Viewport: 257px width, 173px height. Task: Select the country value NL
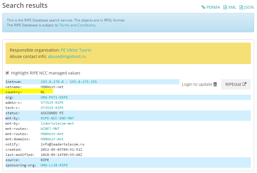[43, 92]
